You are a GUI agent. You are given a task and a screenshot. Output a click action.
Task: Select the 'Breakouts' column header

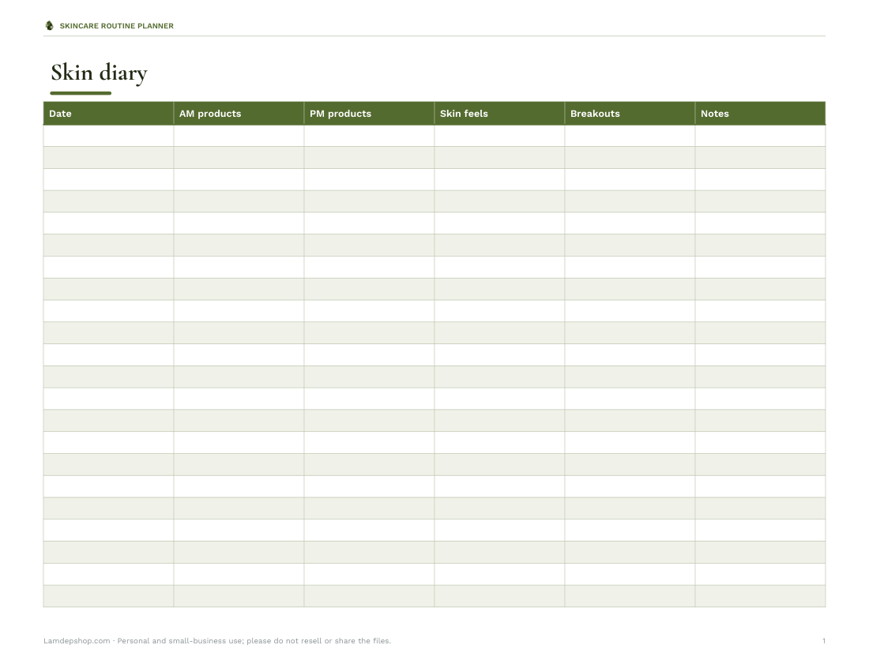[630, 114]
